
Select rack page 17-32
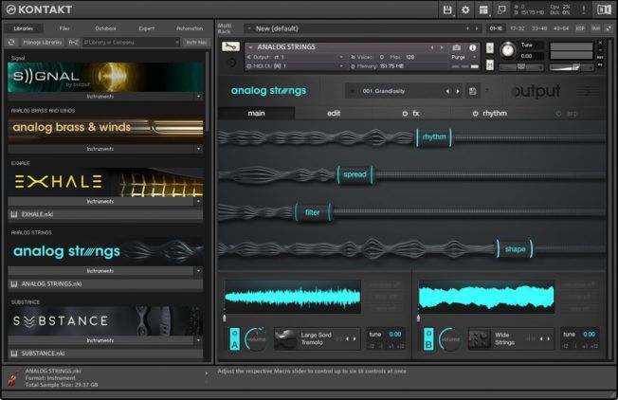518,28
